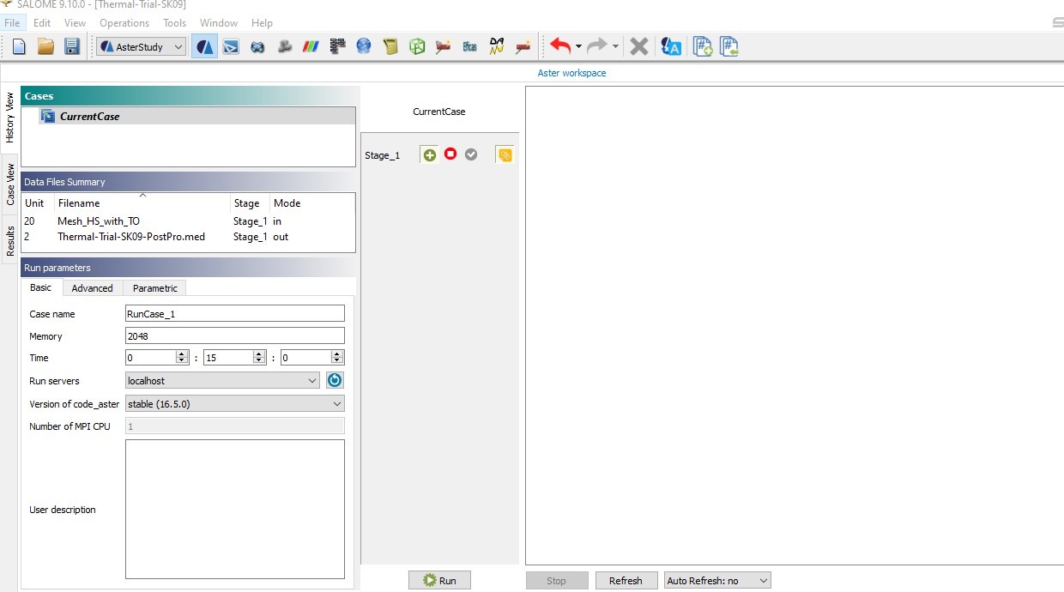
Task: Open the History View side tab
Action: pos(10,118)
